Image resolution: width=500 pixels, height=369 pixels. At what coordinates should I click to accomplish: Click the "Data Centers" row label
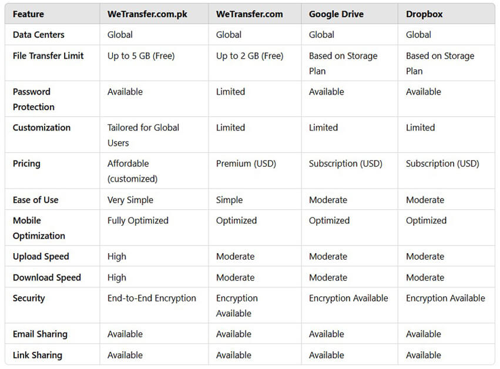click(x=39, y=35)
